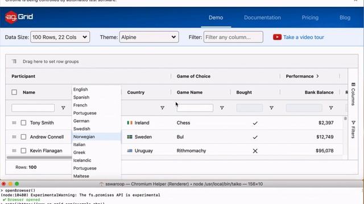The image size is (364, 204).
Task: Click the $95,078 bank balance cell
Action: tap(325, 151)
